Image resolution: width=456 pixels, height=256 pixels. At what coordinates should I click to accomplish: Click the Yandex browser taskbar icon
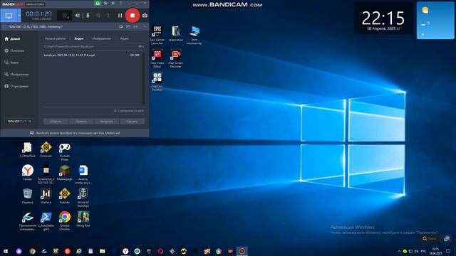pyautogui.click(x=125, y=251)
